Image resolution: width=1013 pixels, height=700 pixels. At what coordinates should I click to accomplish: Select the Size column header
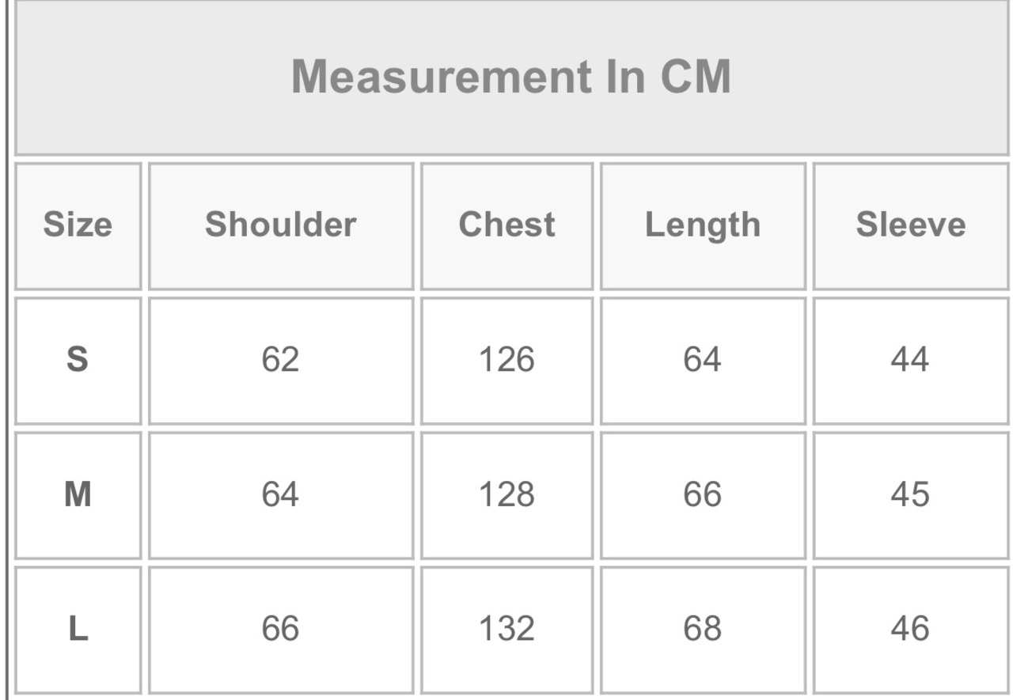tap(78, 225)
